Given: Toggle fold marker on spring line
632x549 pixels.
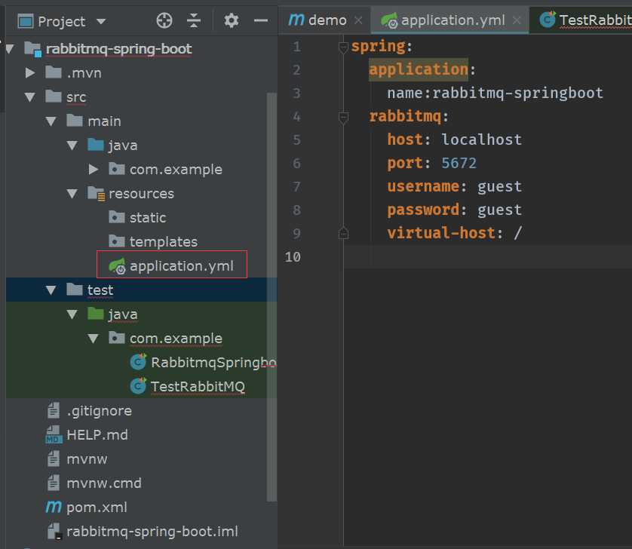Looking at the screenshot, I should point(343,48).
